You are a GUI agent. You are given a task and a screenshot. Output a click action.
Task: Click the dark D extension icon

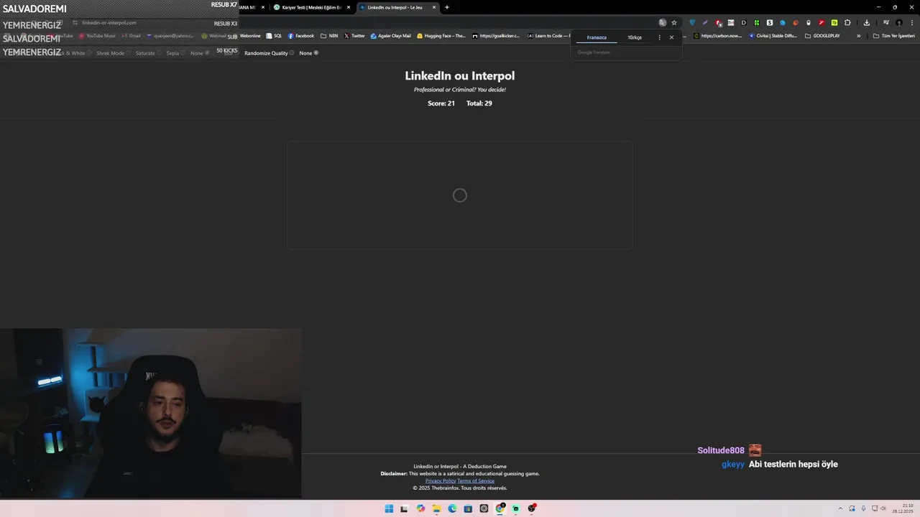coord(744,22)
